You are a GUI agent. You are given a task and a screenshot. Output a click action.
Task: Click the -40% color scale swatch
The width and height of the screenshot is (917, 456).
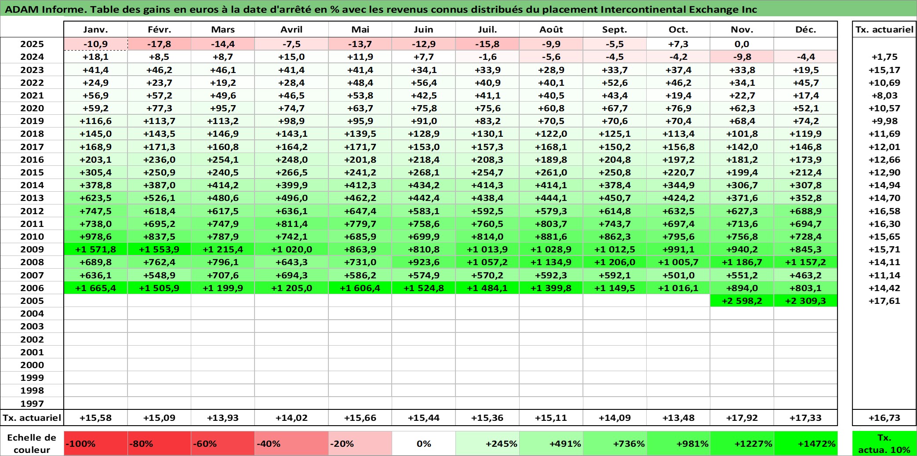coord(291,443)
